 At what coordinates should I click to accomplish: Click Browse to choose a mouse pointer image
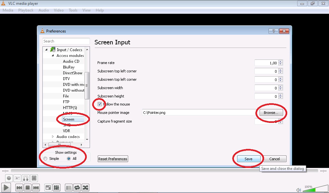coord(271,113)
